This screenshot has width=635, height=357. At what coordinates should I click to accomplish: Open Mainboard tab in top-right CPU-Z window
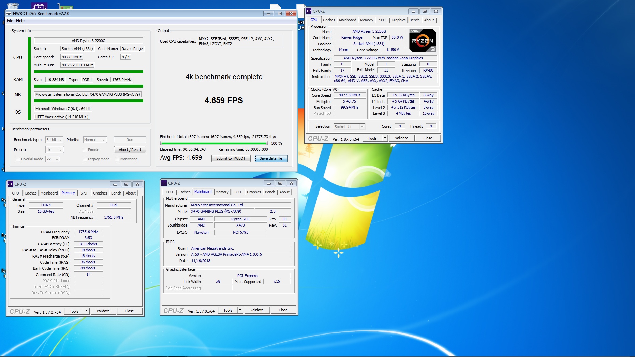pyautogui.click(x=348, y=20)
